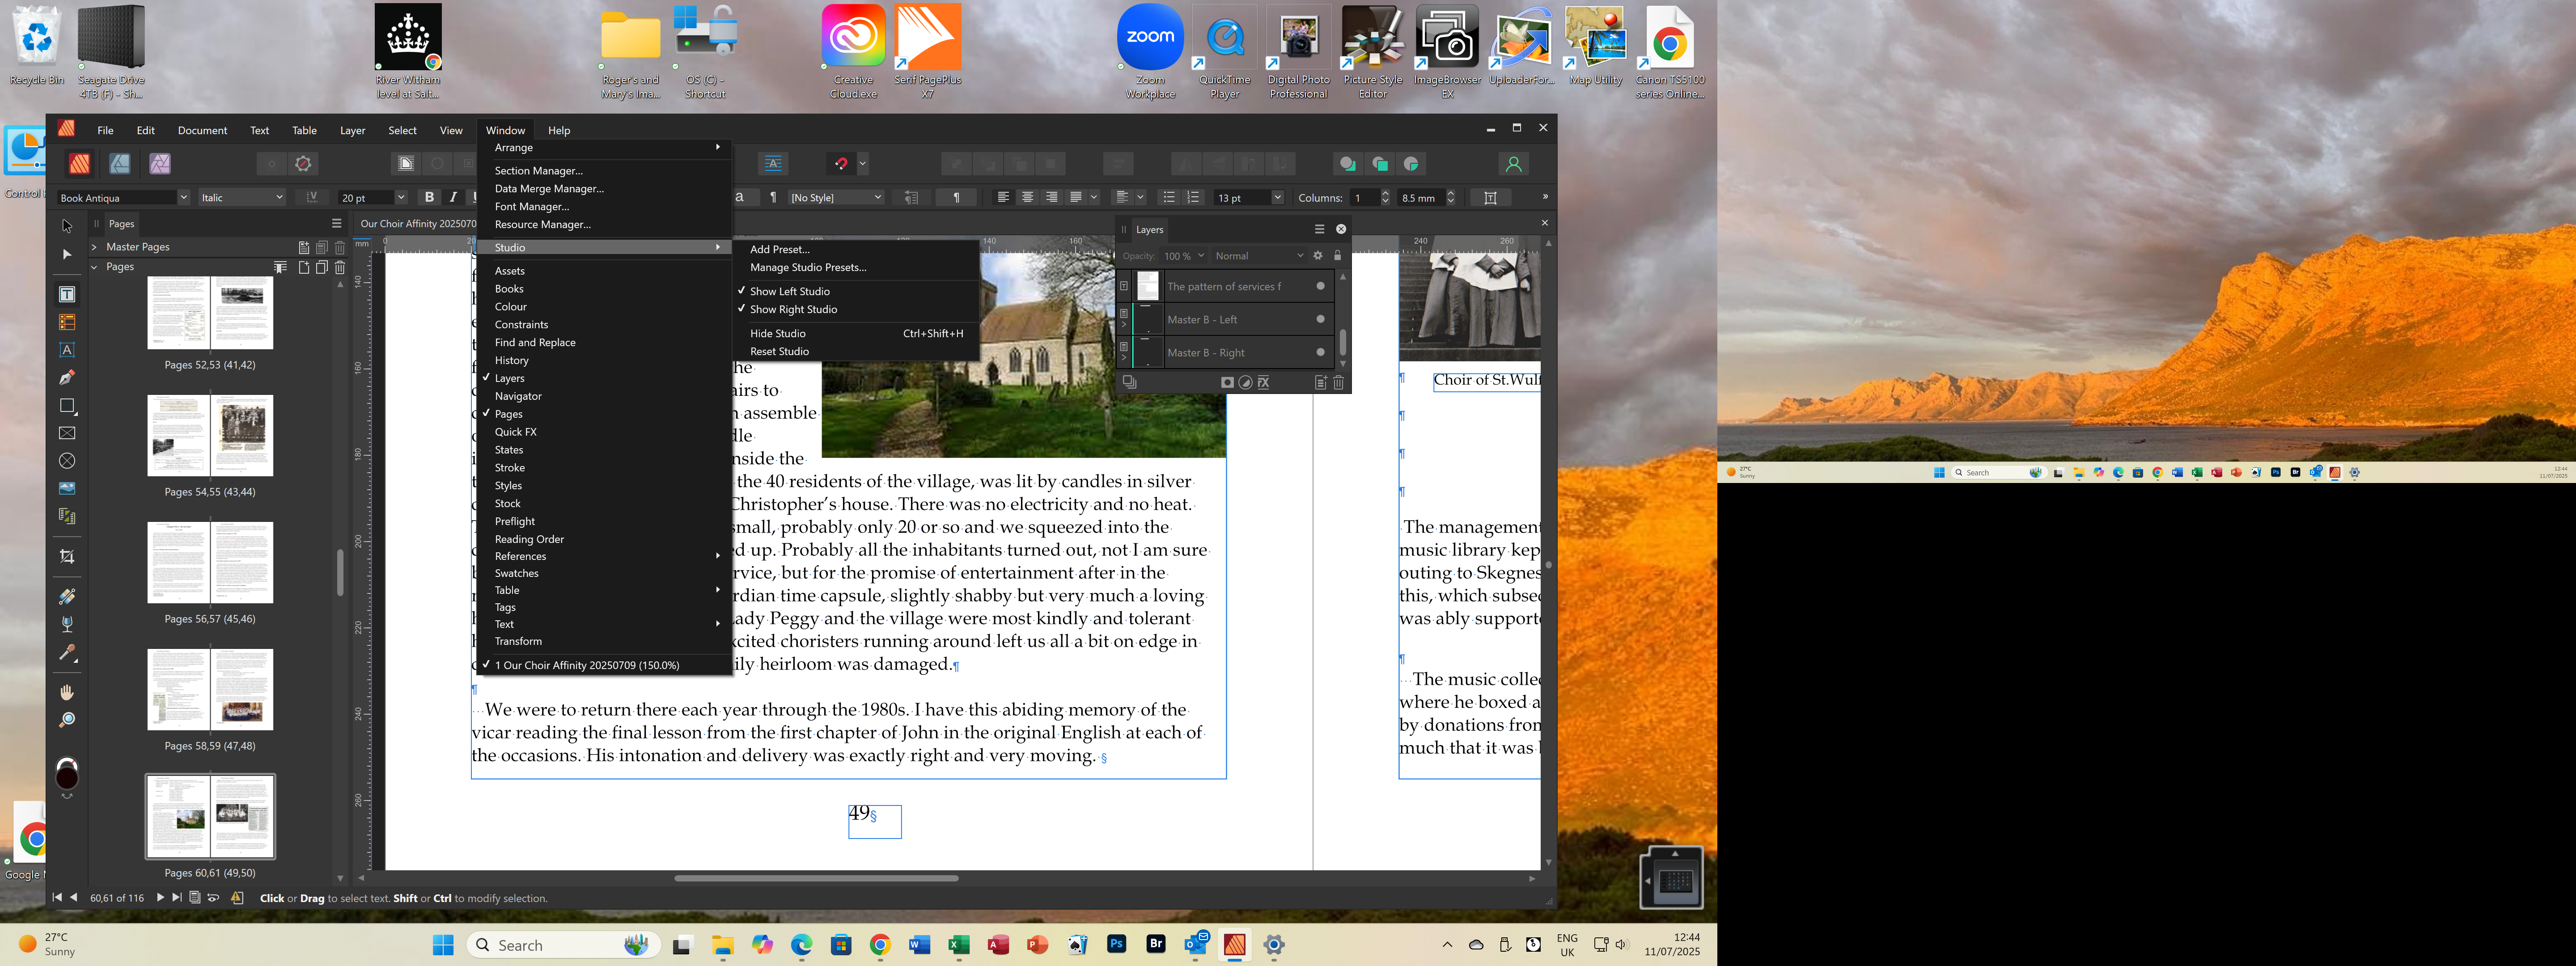The width and height of the screenshot is (2576, 966).
Task: Delete layer via Layers trash icon
Action: click(x=1338, y=382)
